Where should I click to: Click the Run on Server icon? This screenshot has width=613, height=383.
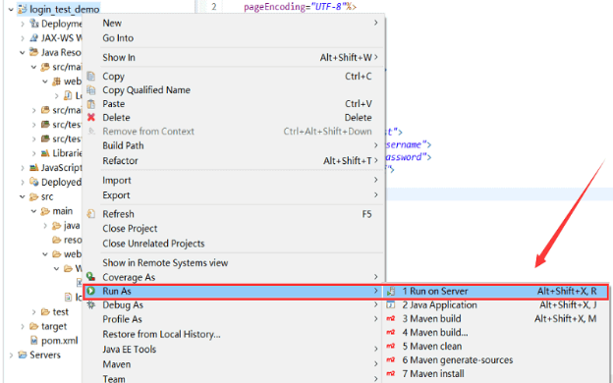click(x=391, y=291)
